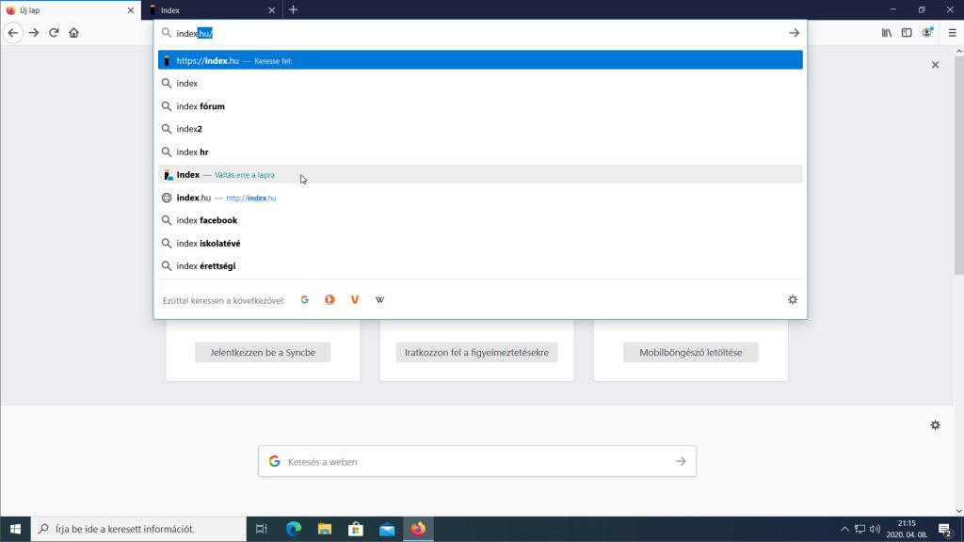The width and height of the screenshot is (964, 542).
Task: Open the Firefox account icon
Action: click(927, 33)
